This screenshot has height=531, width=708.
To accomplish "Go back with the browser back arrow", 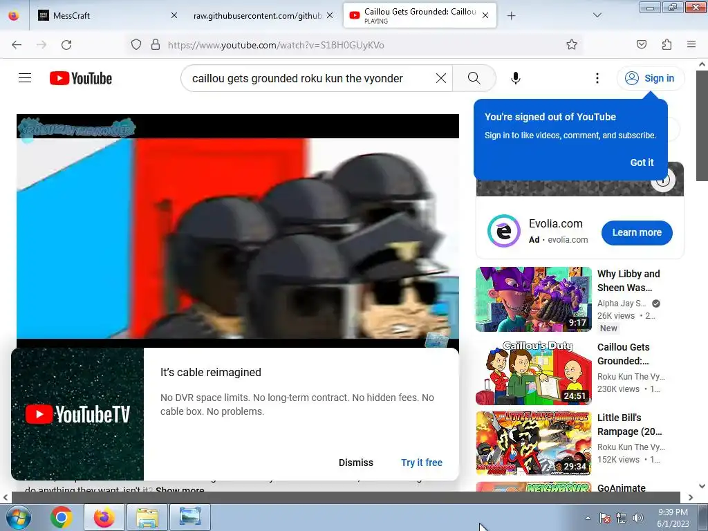I will (x=17, y=45).
